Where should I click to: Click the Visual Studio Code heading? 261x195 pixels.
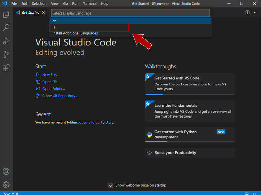coord(76,42)
